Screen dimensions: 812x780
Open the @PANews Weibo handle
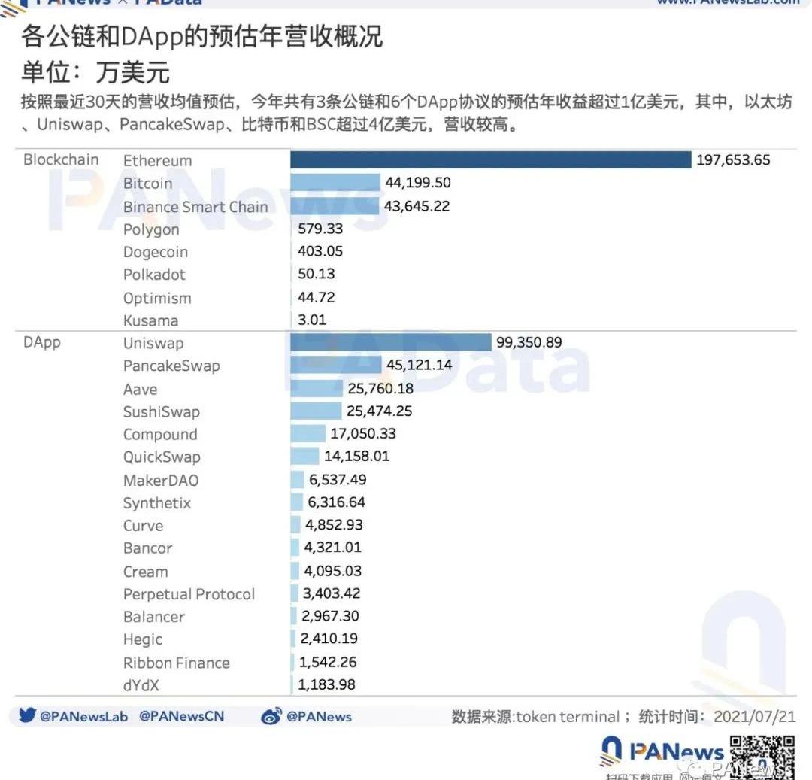[318, 717]
